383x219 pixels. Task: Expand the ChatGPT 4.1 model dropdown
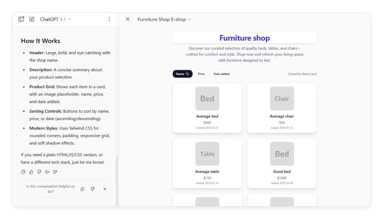56,19
